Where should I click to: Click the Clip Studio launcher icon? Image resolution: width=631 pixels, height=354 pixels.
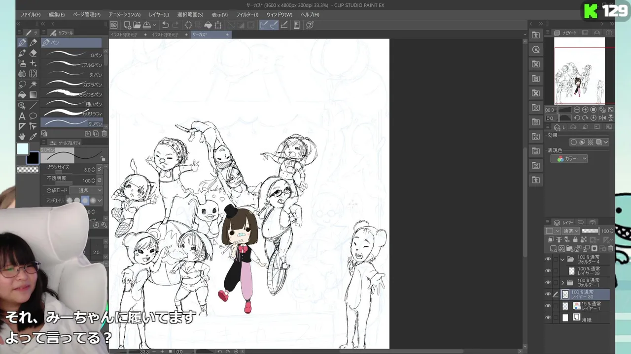point(114,25)
